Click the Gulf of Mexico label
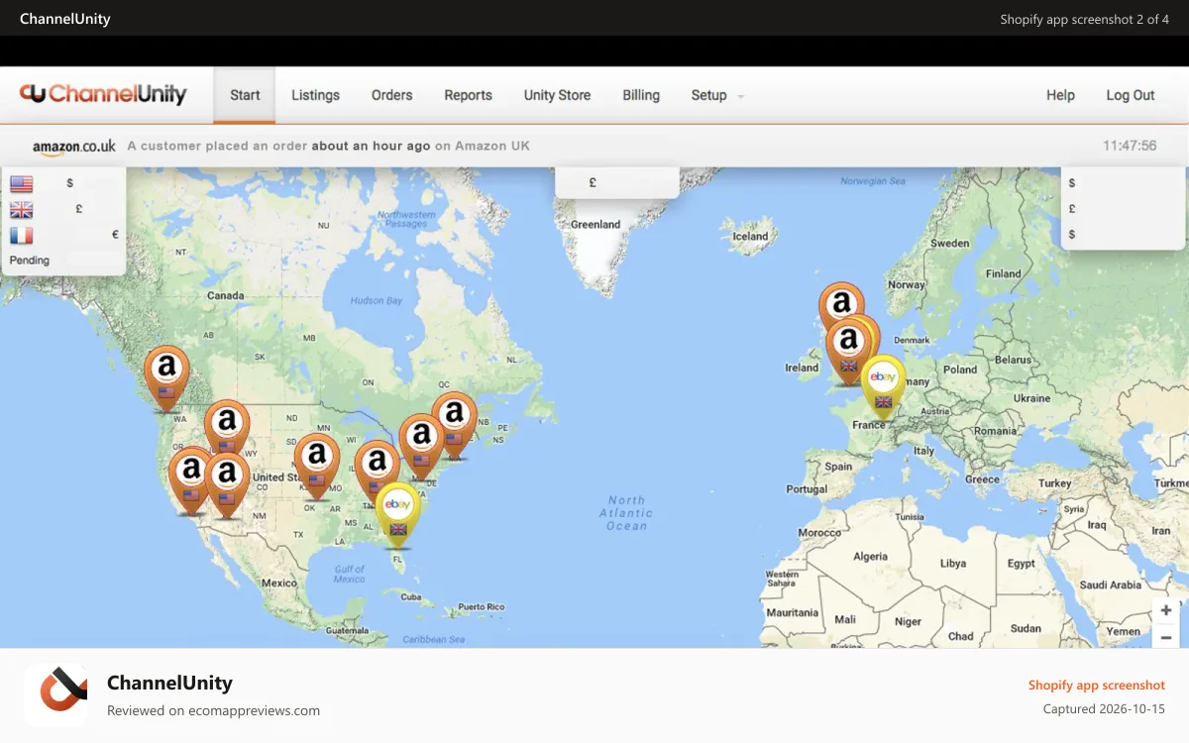The image size is (1189, 743). [x=350, y=574]
